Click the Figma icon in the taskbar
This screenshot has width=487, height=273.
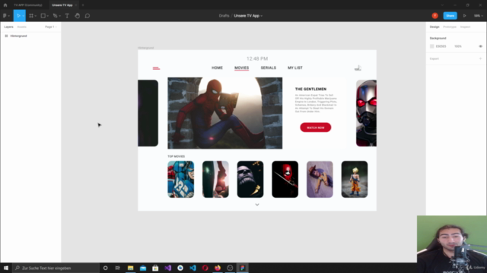tap(242, 268)
